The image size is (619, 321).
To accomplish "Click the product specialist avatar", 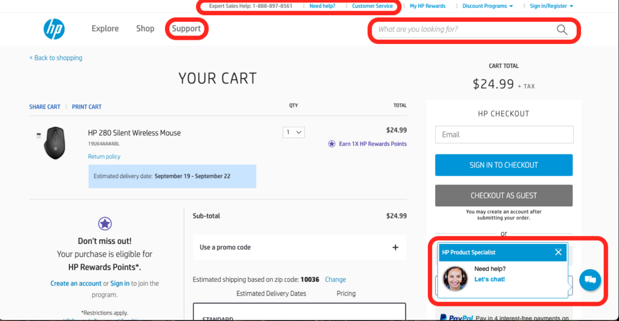I will pyautogui.click(x=455, y=278).
